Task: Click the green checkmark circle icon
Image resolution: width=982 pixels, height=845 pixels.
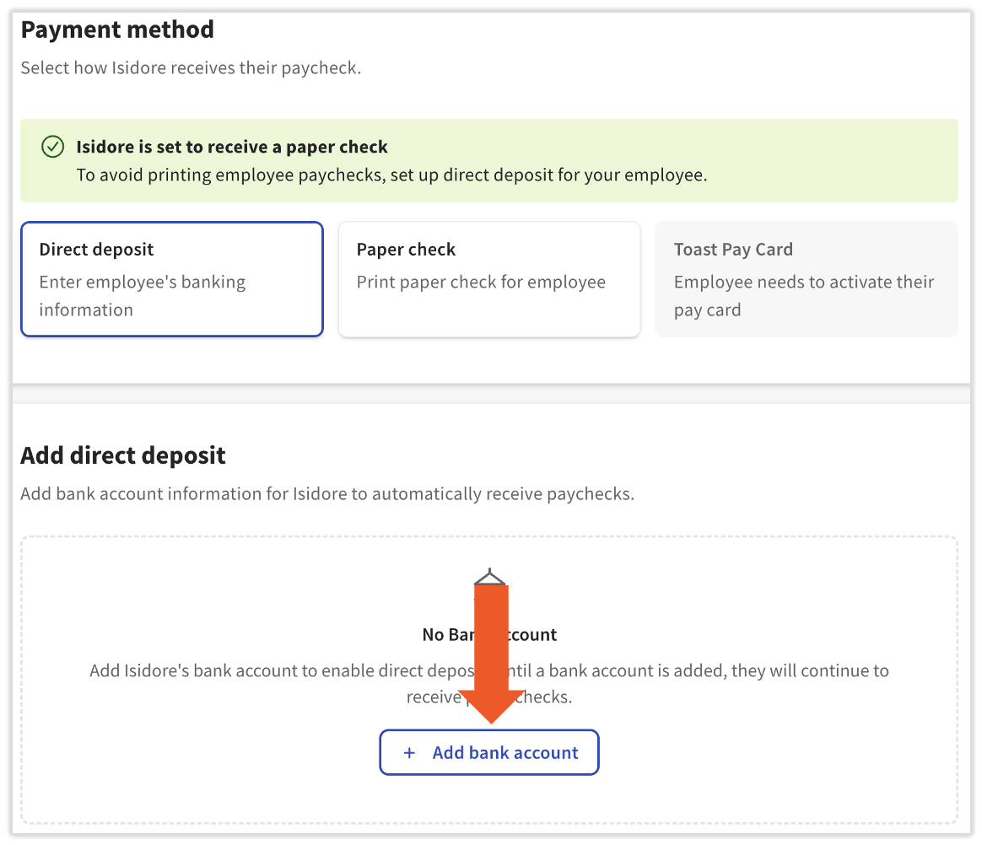Action: [52, 147]
